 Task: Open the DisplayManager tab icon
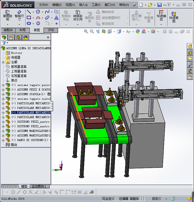click(26, 37)
